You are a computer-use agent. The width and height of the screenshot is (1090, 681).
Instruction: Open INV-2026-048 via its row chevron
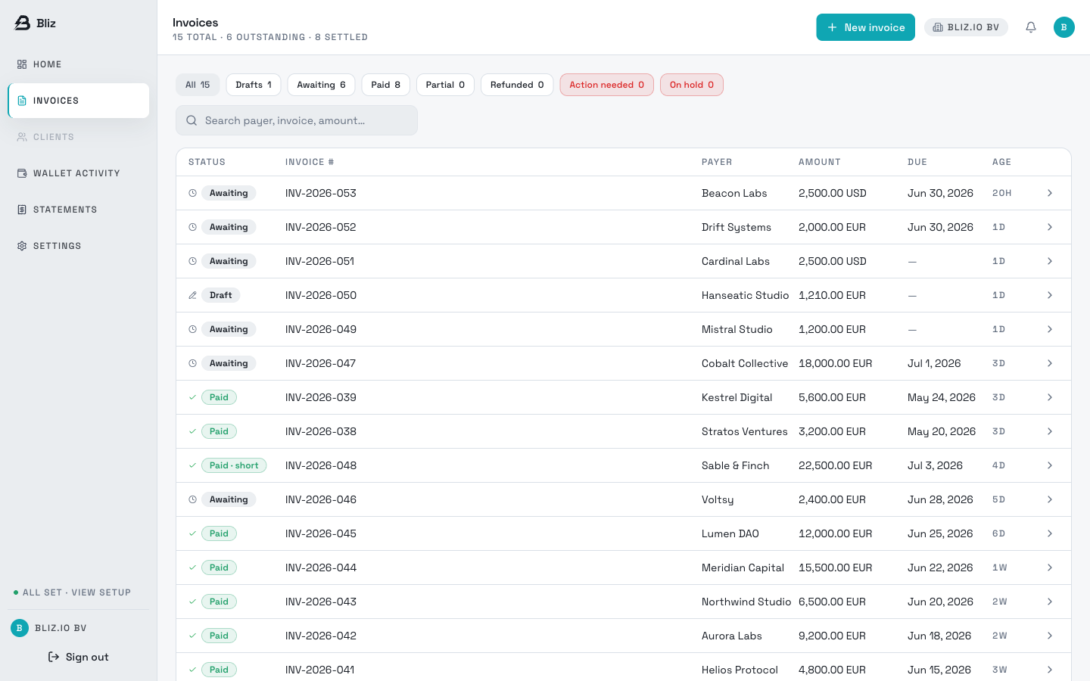[1050, 465]
